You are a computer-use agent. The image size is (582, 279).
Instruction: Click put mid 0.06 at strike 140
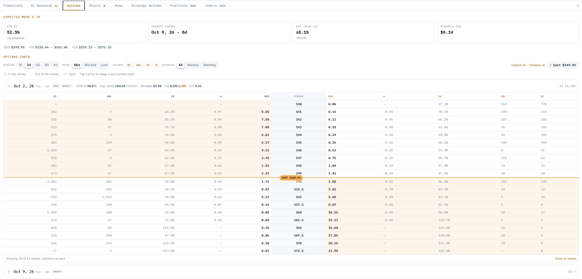[x=332, y=104]
